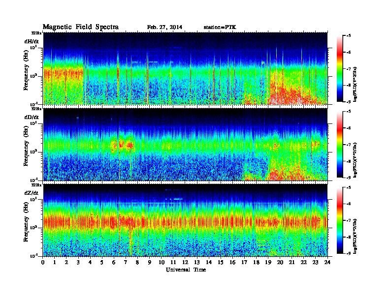This screenshot has height=301, width=390.
Task: Click hour 21 tick label on time axis
Action: [292, 262]
